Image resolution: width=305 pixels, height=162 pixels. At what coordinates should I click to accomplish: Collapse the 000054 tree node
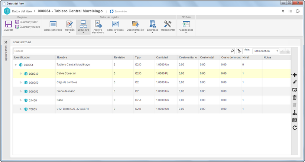click(16, 65)
